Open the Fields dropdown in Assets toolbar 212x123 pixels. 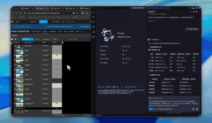pyautogui.click(x=55, y=39)
